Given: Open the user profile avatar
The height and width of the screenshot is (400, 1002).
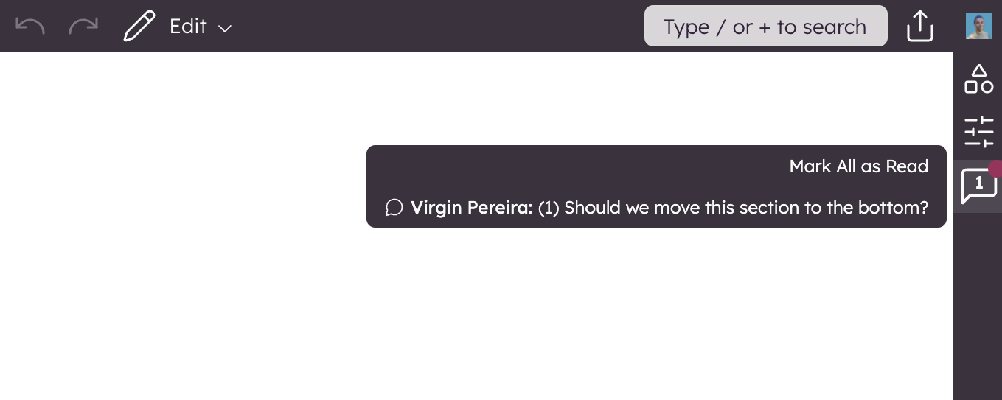Looking at the screenshot, I should tap(979, 27).
